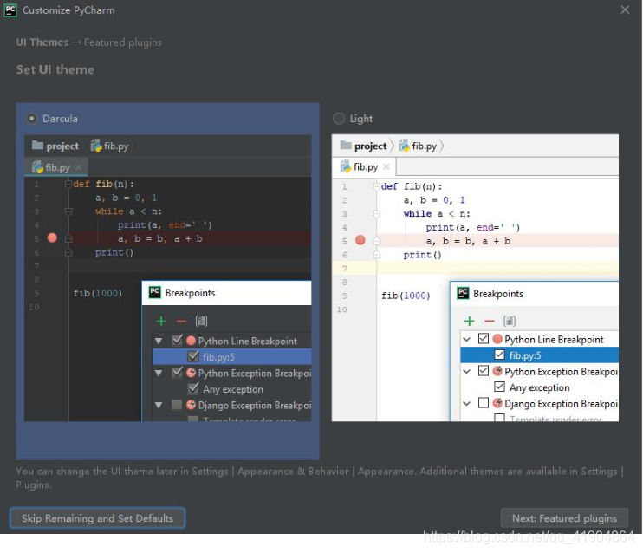Toggle fib.py:5 checkbox in Darcula preview

193,356
